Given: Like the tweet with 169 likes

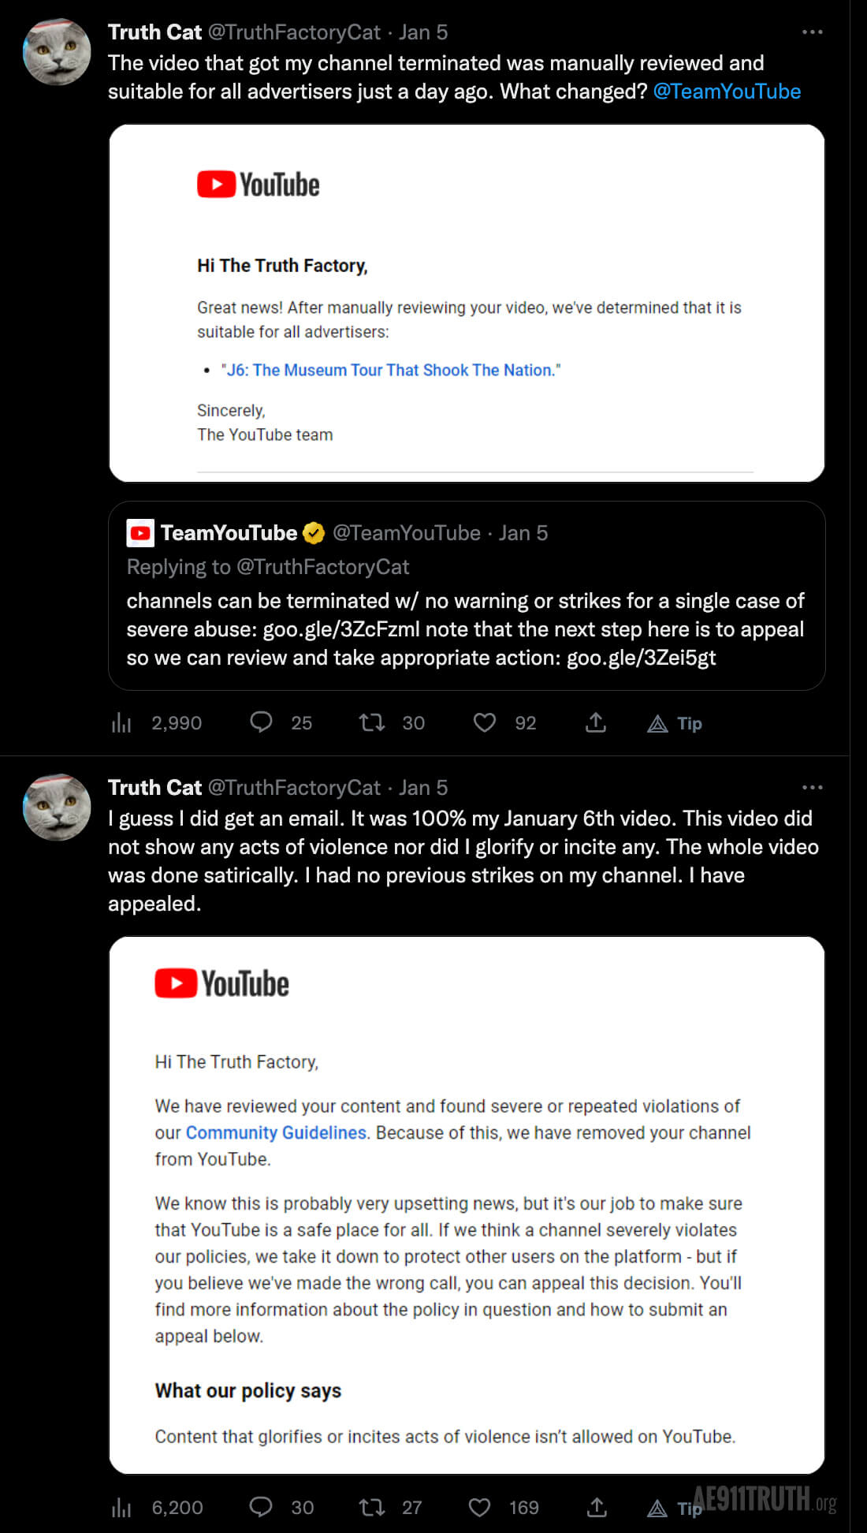Looking at the screenshot, I should [480, 1507].
